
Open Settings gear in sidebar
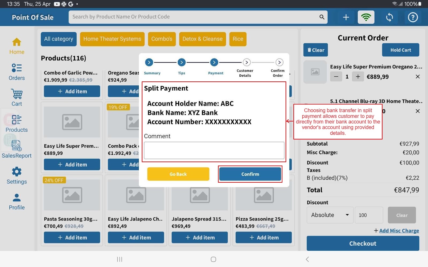coord(17,175)
